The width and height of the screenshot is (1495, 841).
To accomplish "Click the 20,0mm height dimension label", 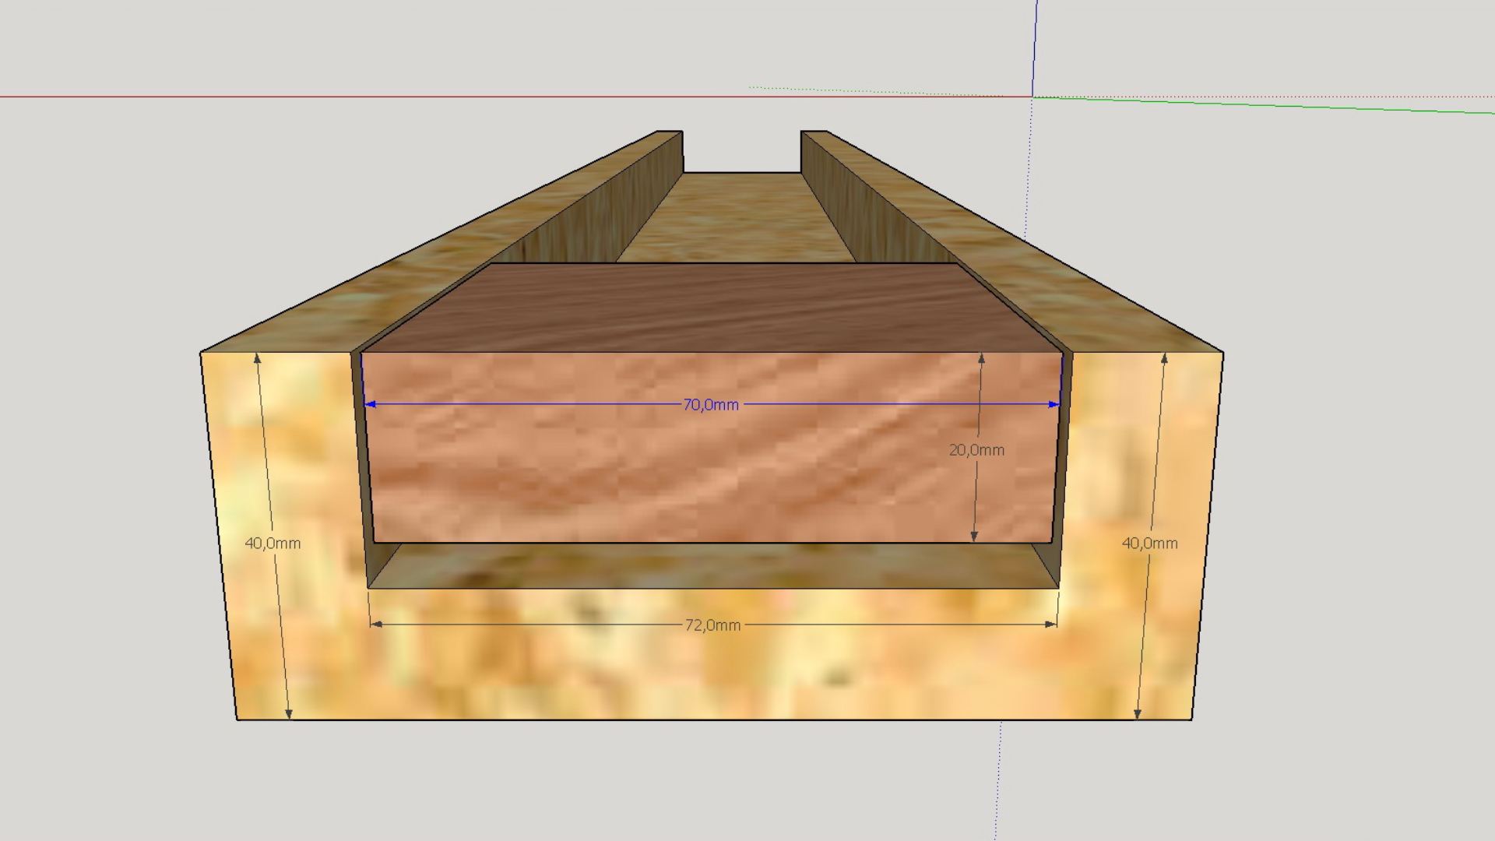I will point(976,450).
